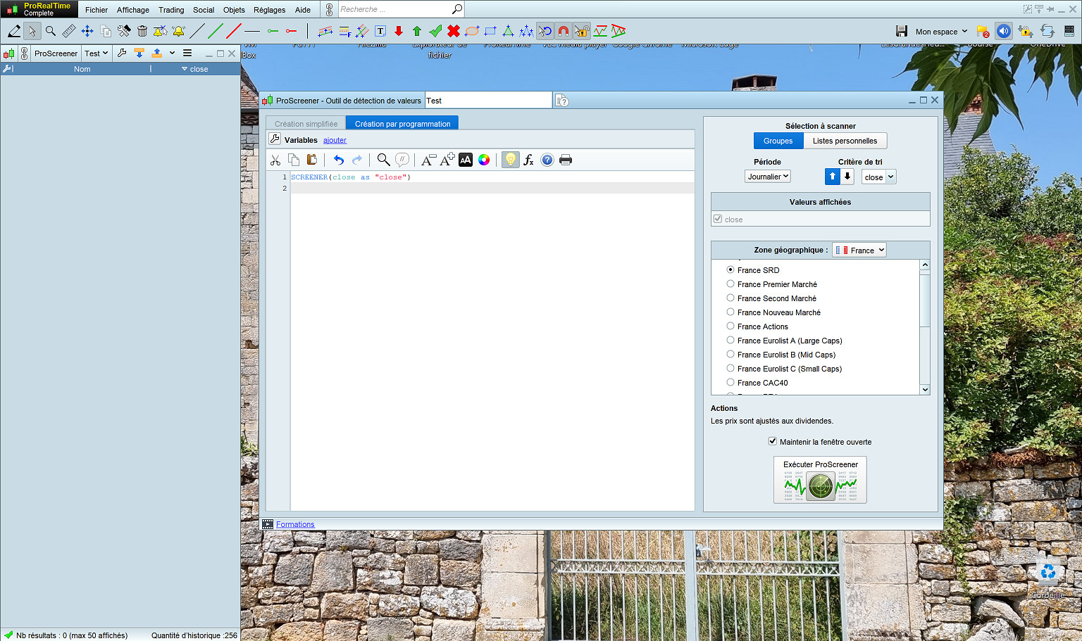Click the screener name field 'Test'
Image resolution: width=1082 pixels, height=641 pixels.
pos(488,101)
